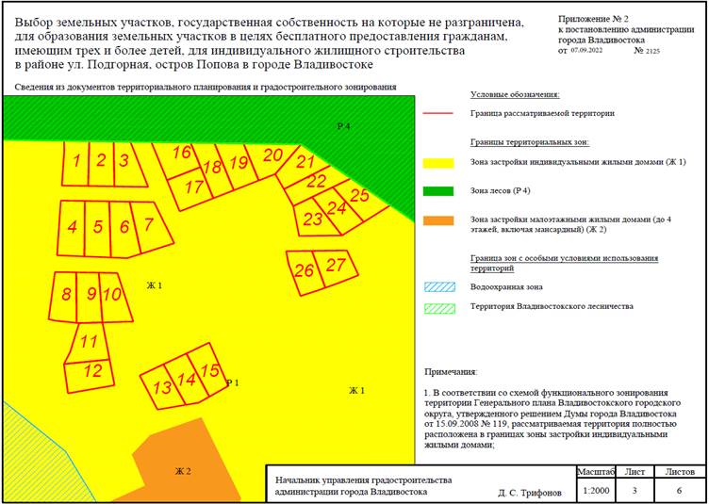The image size is (709, 504).
Task: Select plot number 12 on the map
Action: click(90, 375)
